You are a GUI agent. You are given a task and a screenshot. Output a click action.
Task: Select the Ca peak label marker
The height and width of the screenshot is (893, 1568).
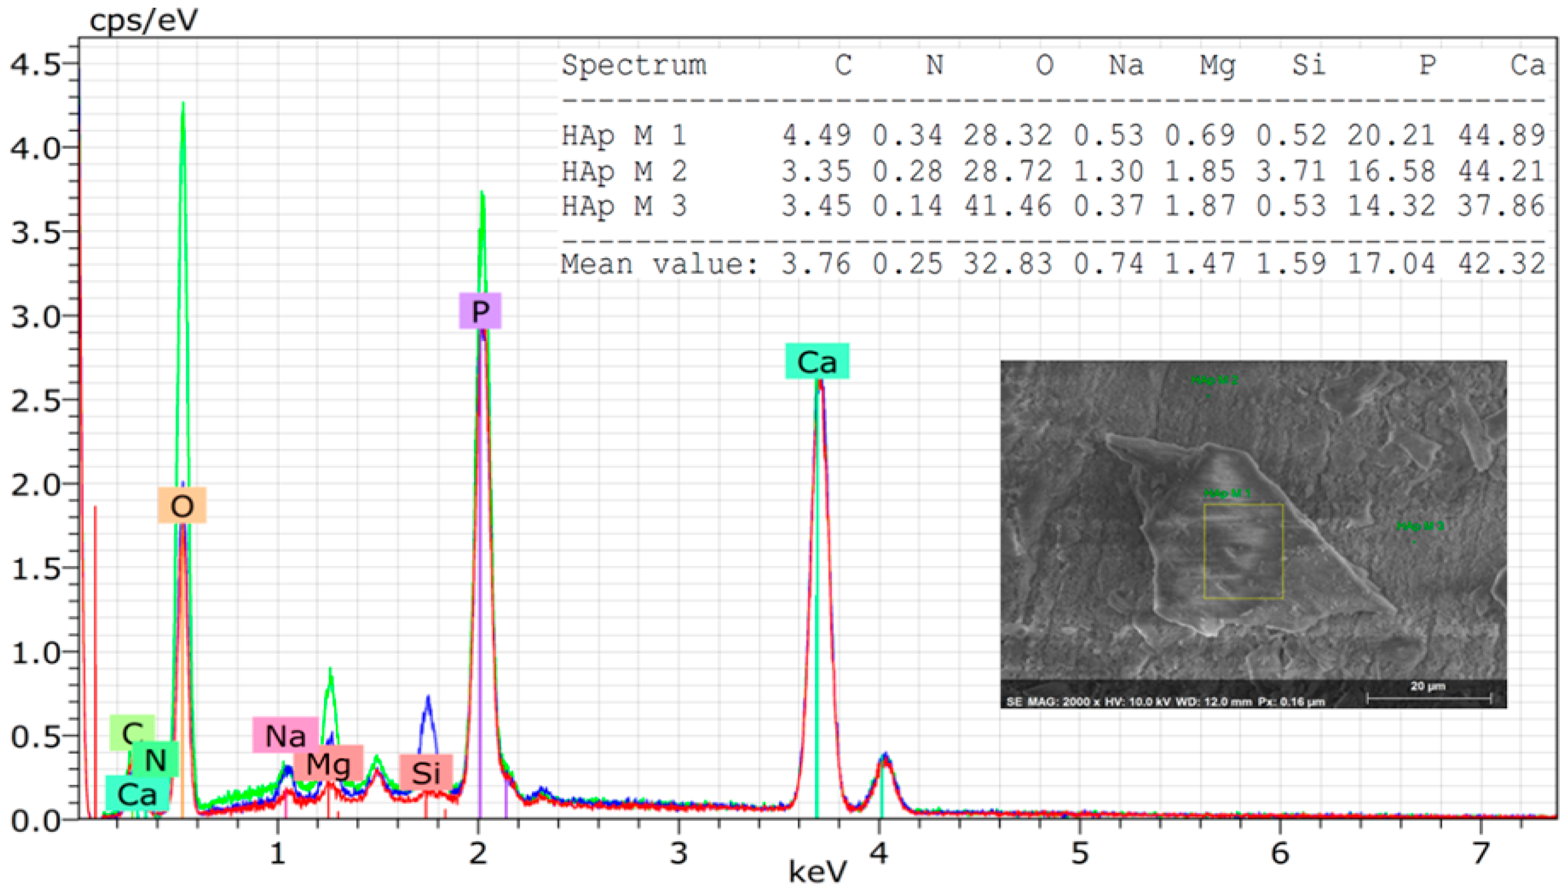pos(819,361)
